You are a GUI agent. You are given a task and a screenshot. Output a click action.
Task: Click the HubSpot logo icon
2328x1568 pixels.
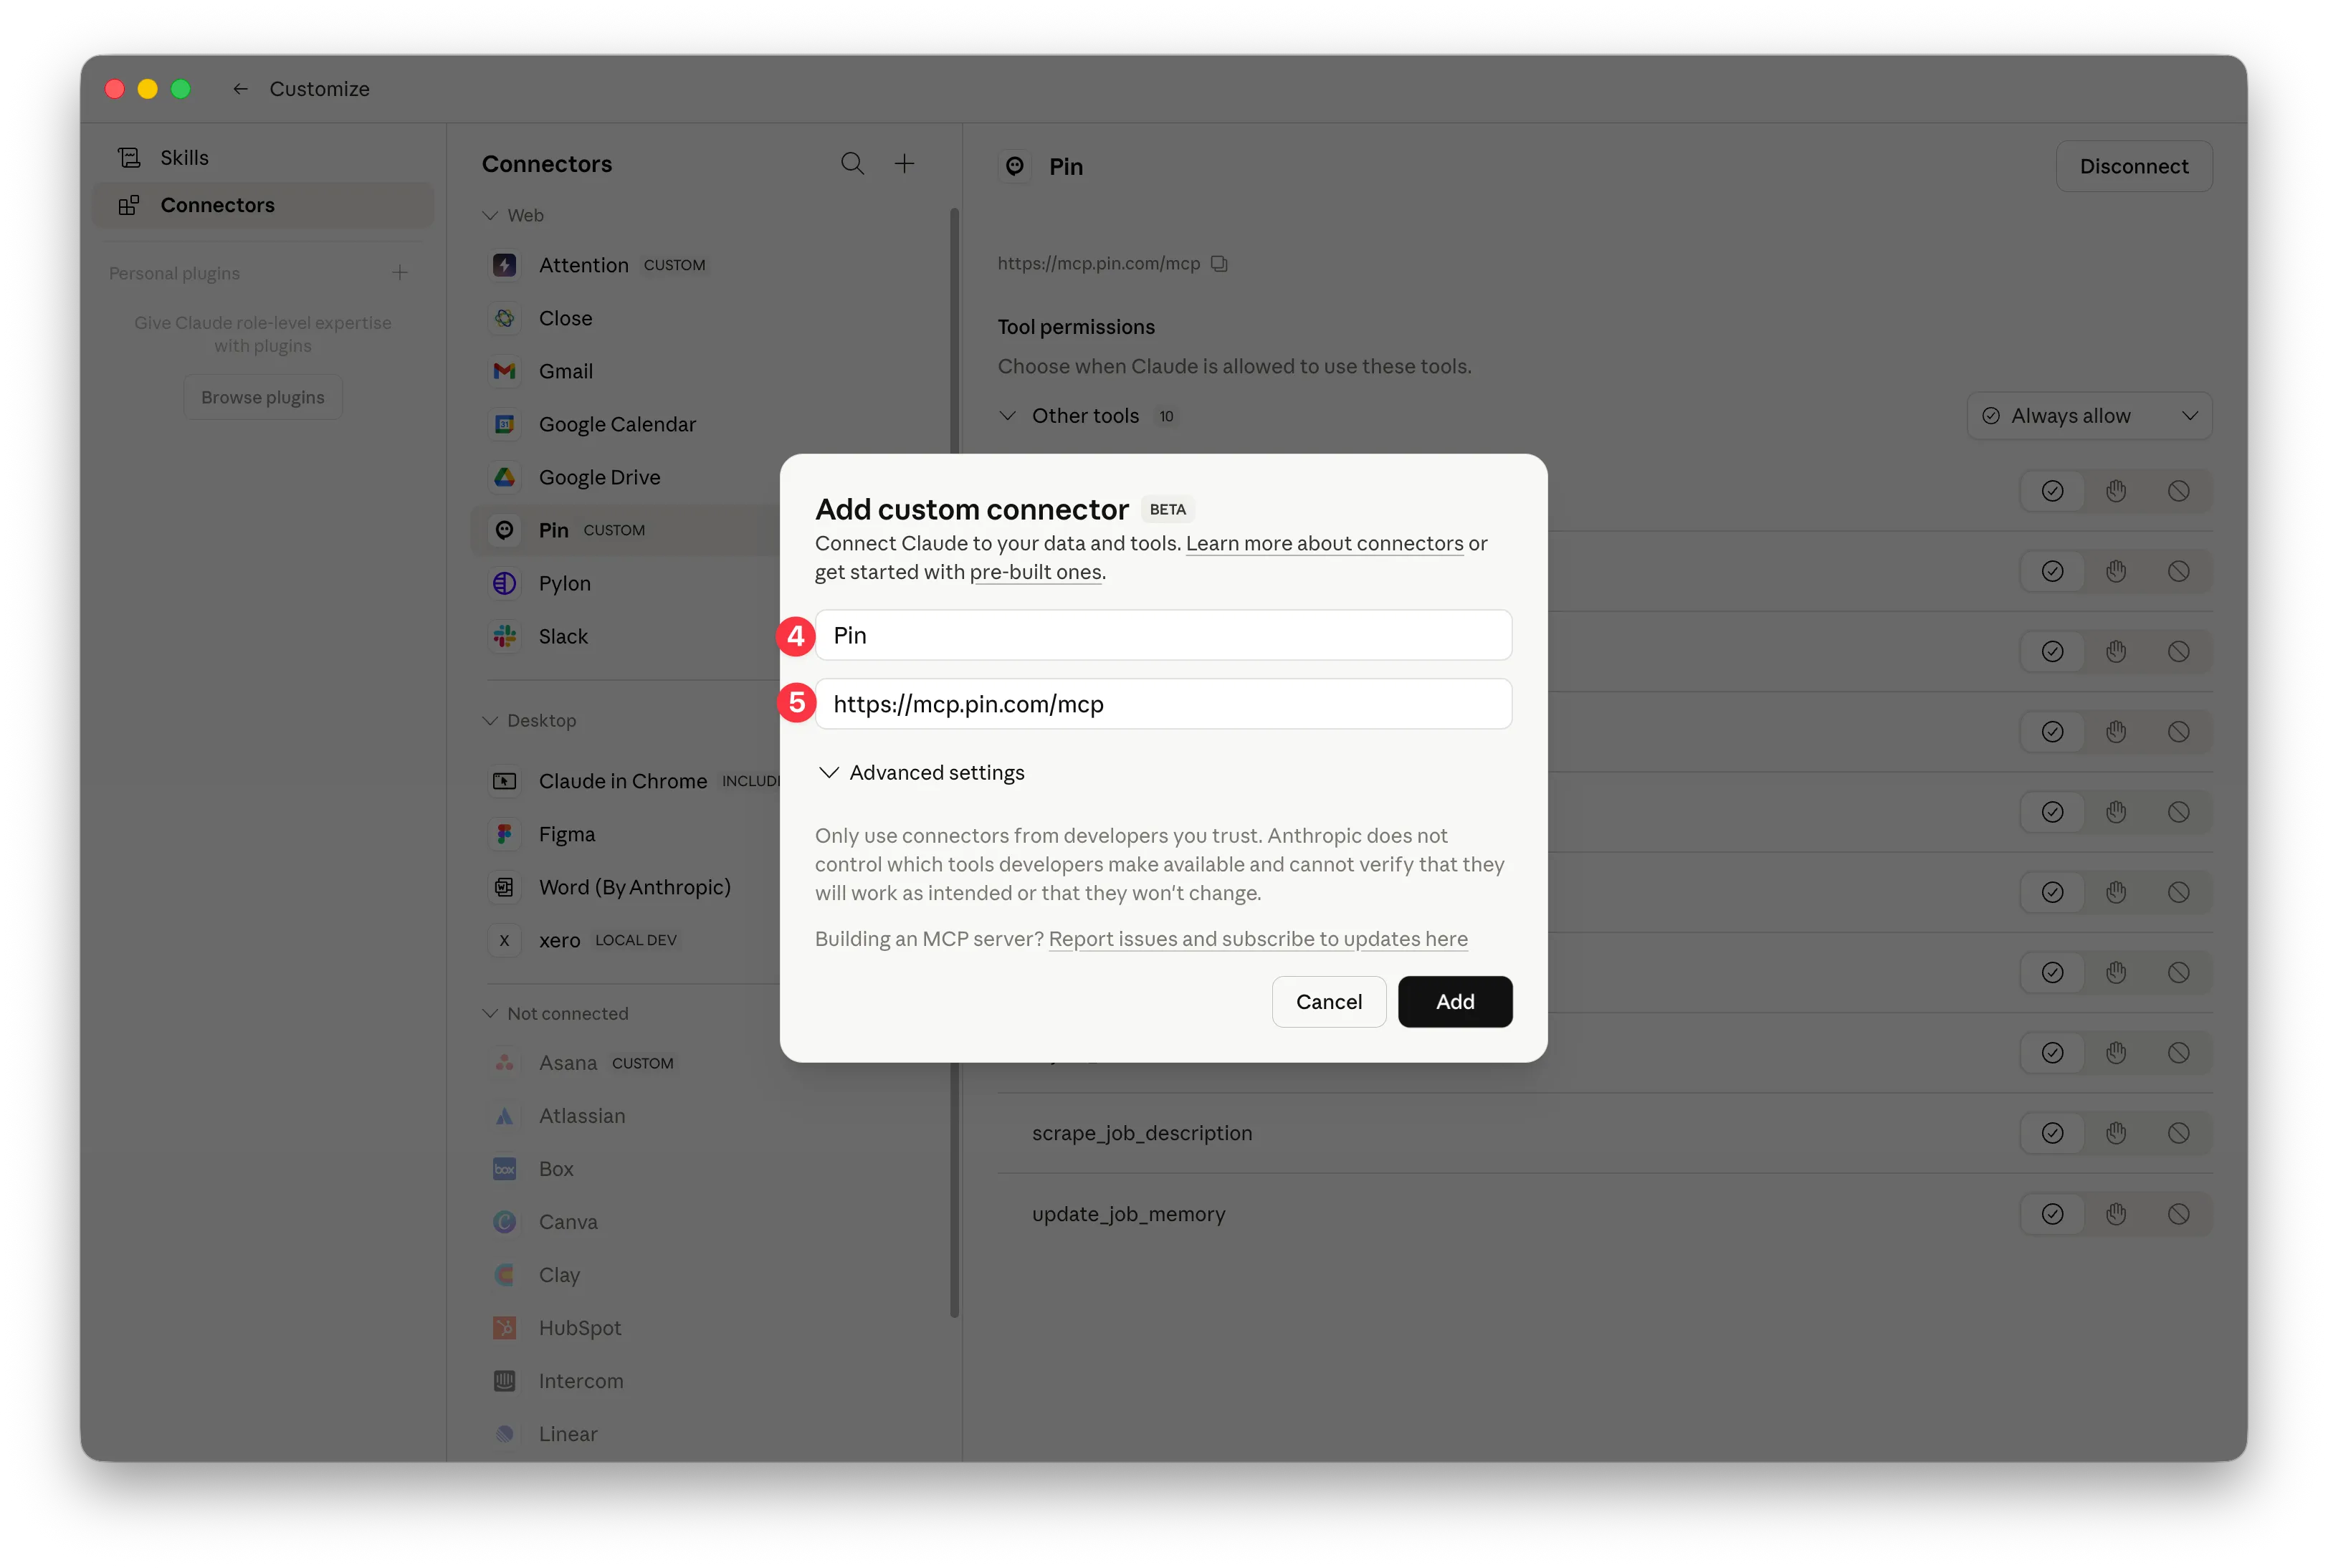click(505, 1328)
